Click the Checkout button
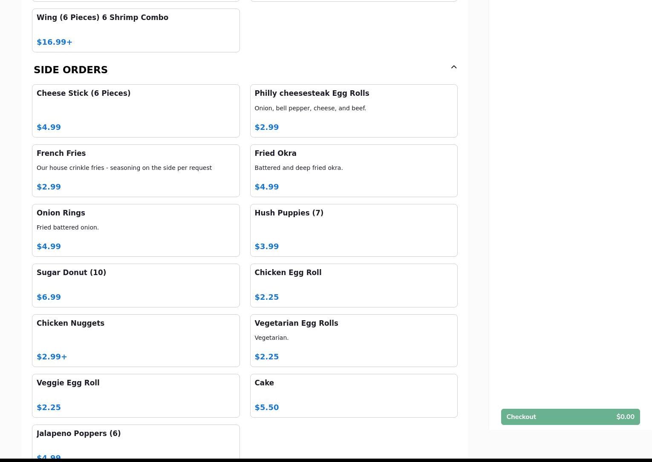The width and height of the screenshot is (652, 462). tap(570, 417)
